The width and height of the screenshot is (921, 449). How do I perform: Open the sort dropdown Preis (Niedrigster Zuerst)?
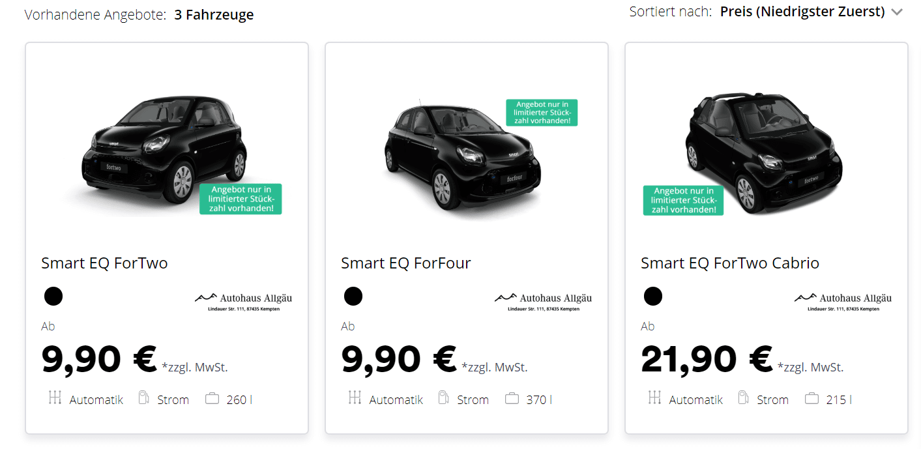tap(802, 12)
